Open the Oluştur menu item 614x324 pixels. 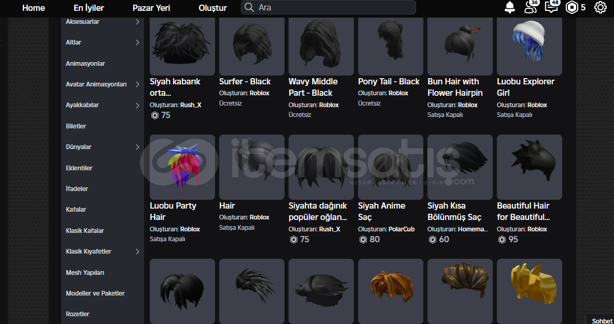[212, 8]
